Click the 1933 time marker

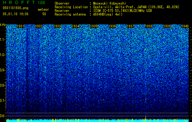click(57, 26)
